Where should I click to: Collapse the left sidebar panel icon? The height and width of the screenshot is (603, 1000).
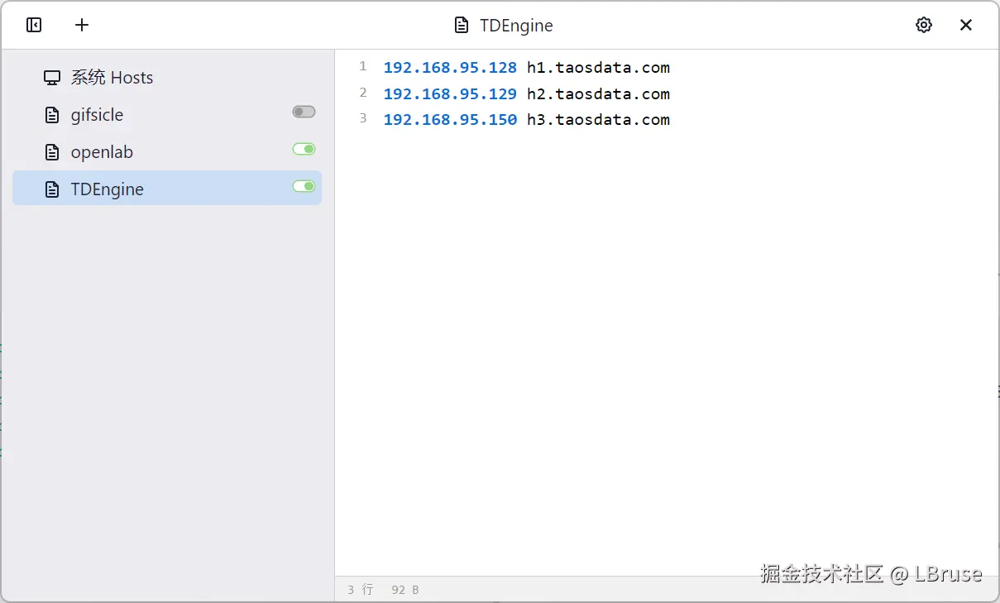click(x=34, y=25)
